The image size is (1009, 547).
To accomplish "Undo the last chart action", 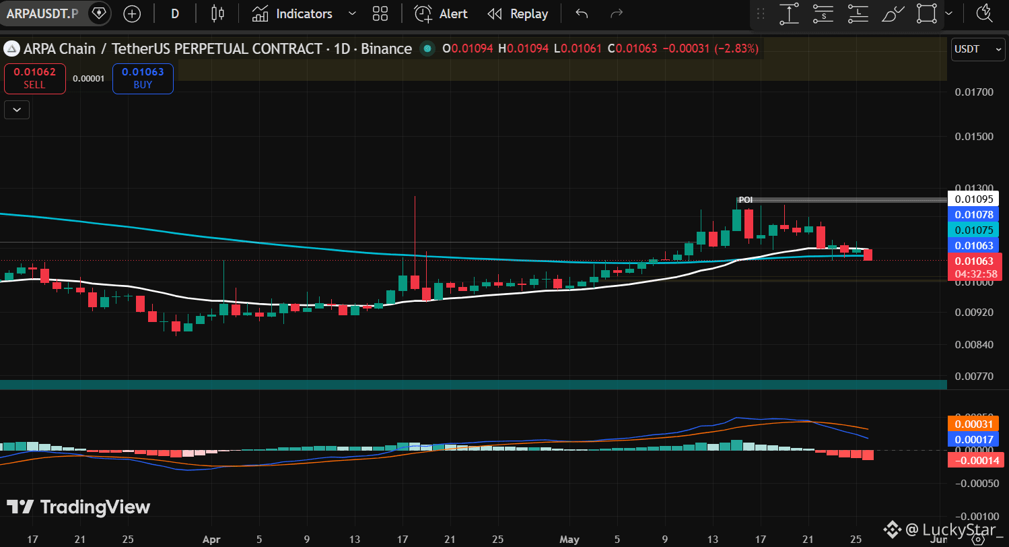I will (582, 13).
